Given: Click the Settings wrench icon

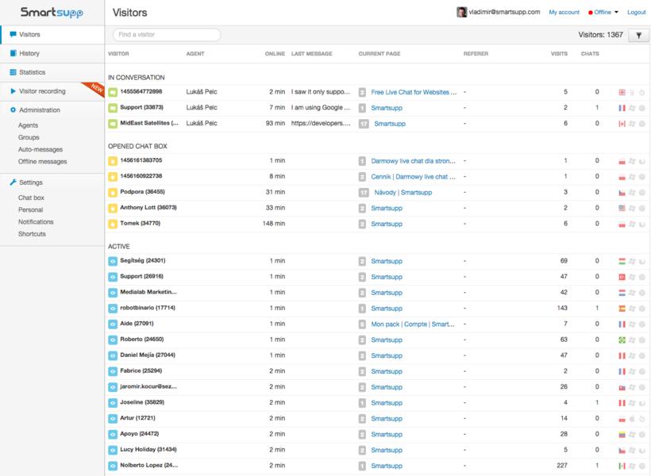Looking at the screenshot, I should pos(13,182).
